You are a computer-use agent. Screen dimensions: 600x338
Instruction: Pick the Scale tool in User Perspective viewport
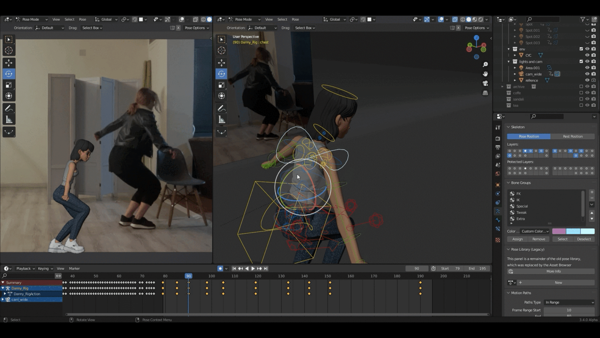pos(221,85)
